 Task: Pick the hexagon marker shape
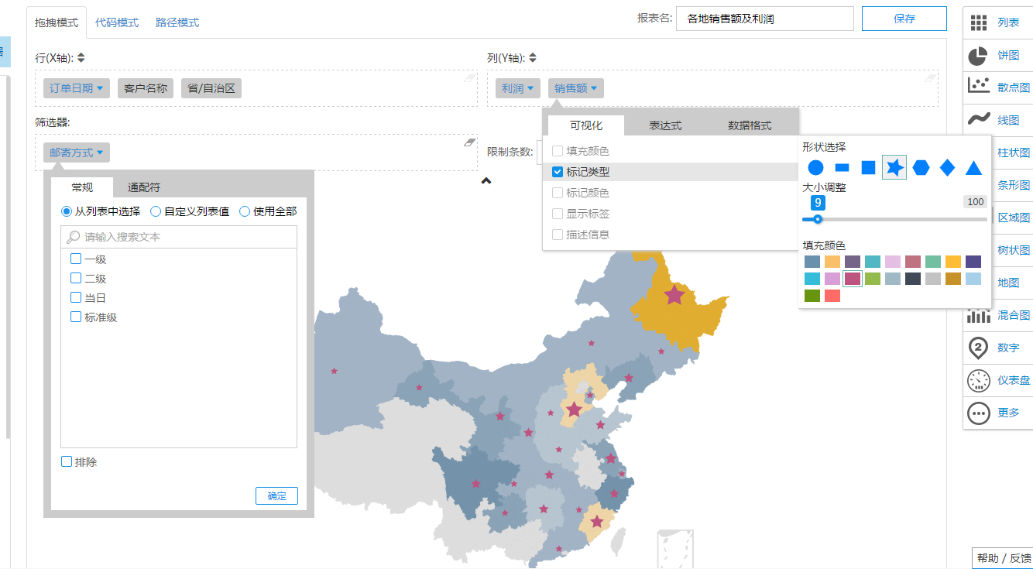point(921,167)
